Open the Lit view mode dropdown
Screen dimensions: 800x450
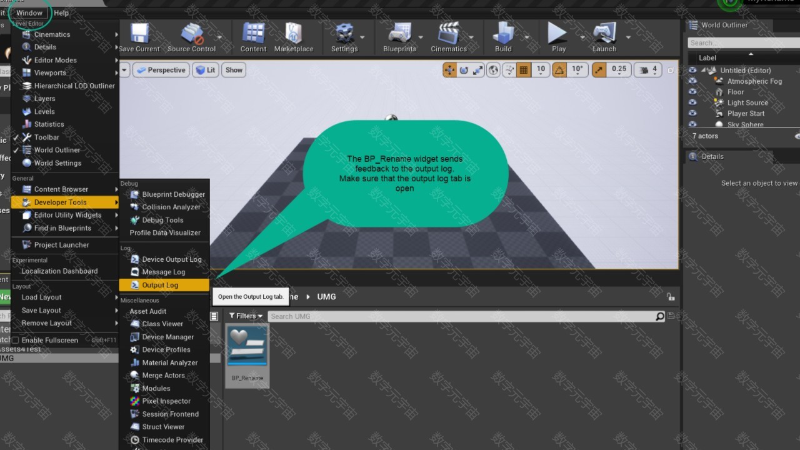click(x=206, y=70)
